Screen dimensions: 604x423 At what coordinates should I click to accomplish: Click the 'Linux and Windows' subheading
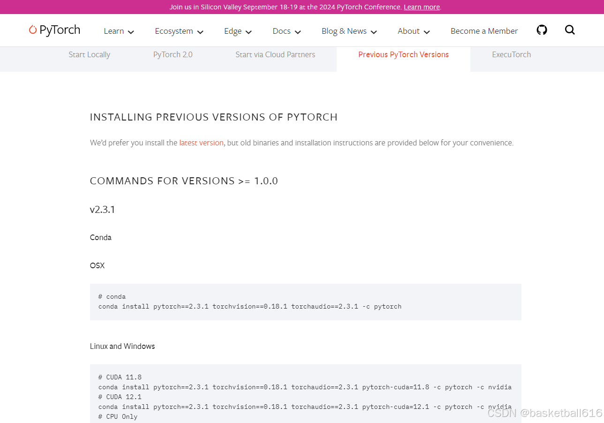point(122,346)
